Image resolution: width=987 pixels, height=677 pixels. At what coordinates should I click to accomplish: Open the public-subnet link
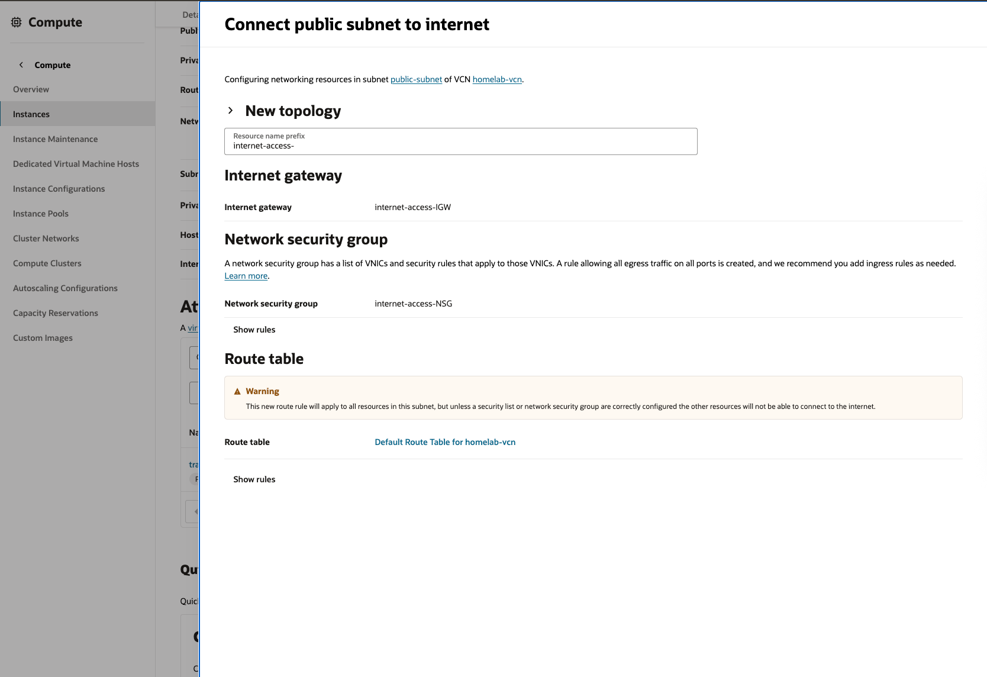tap(416, 79)
